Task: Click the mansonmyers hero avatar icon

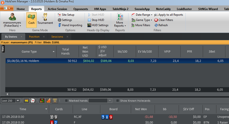Action: (x=12, y=17)
